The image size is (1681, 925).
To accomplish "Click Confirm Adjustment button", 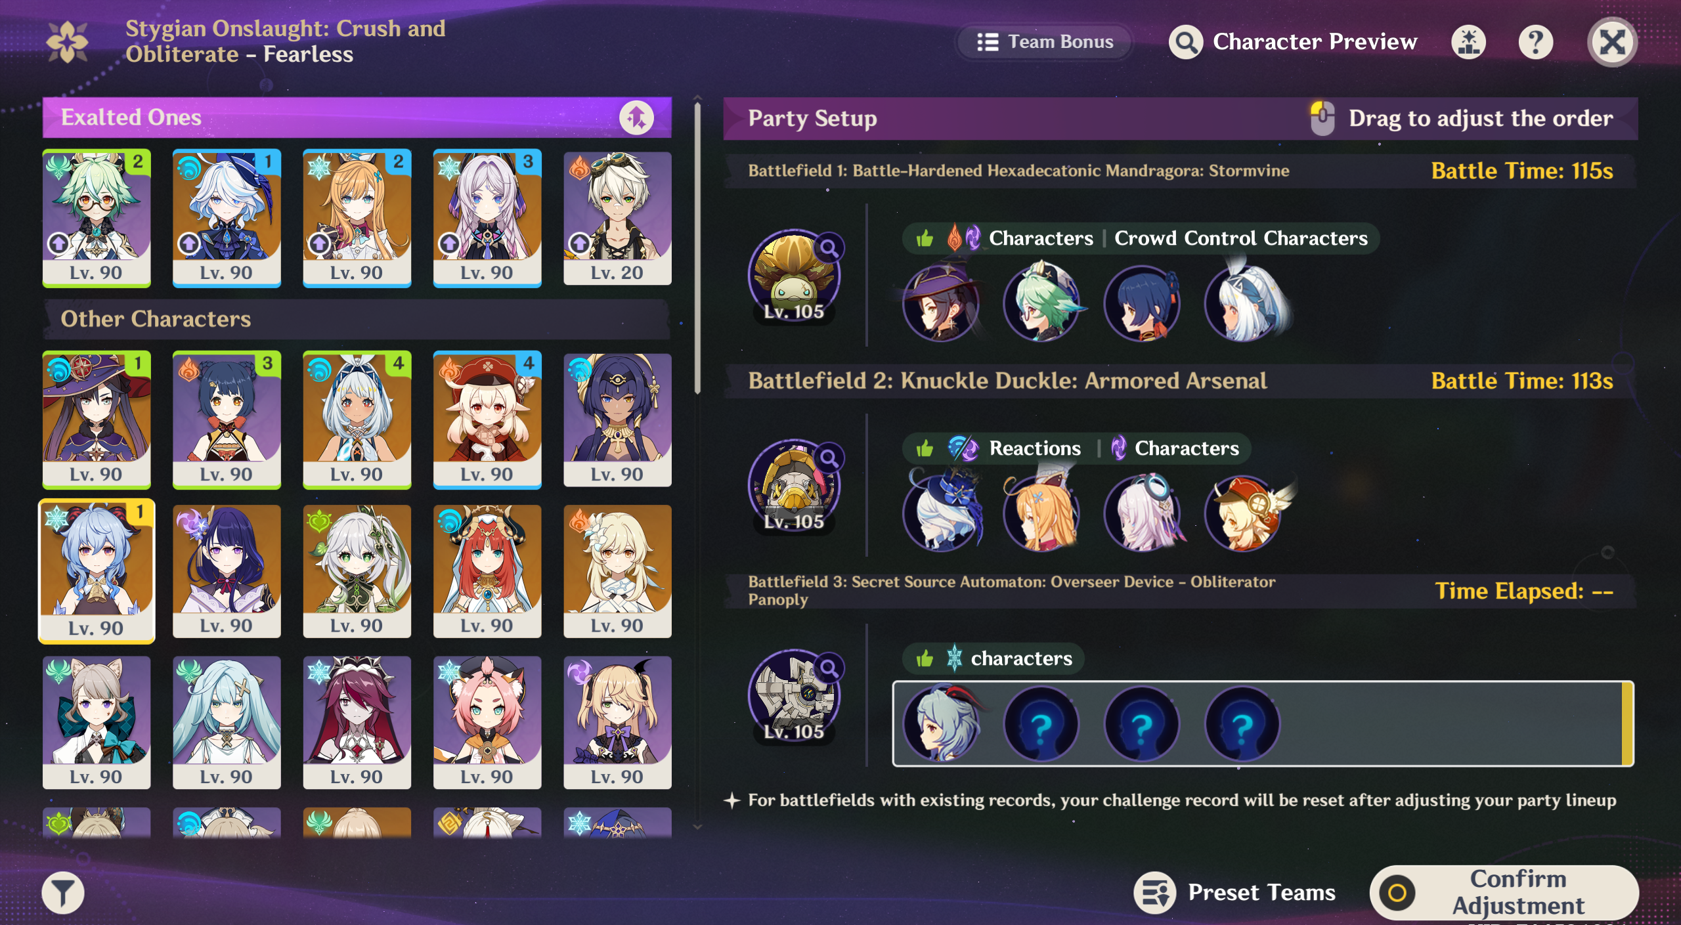I will [1504, 892].
